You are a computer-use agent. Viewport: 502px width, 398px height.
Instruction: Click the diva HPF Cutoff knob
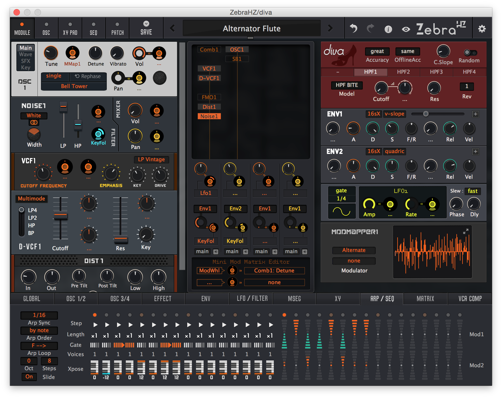coord(381,88)
